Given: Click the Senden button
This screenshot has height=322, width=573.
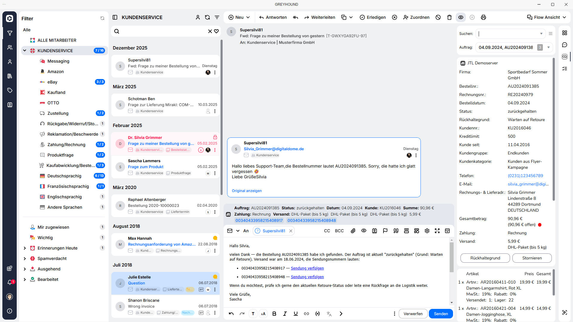Looking at the screenshot, I should point(440,314).
